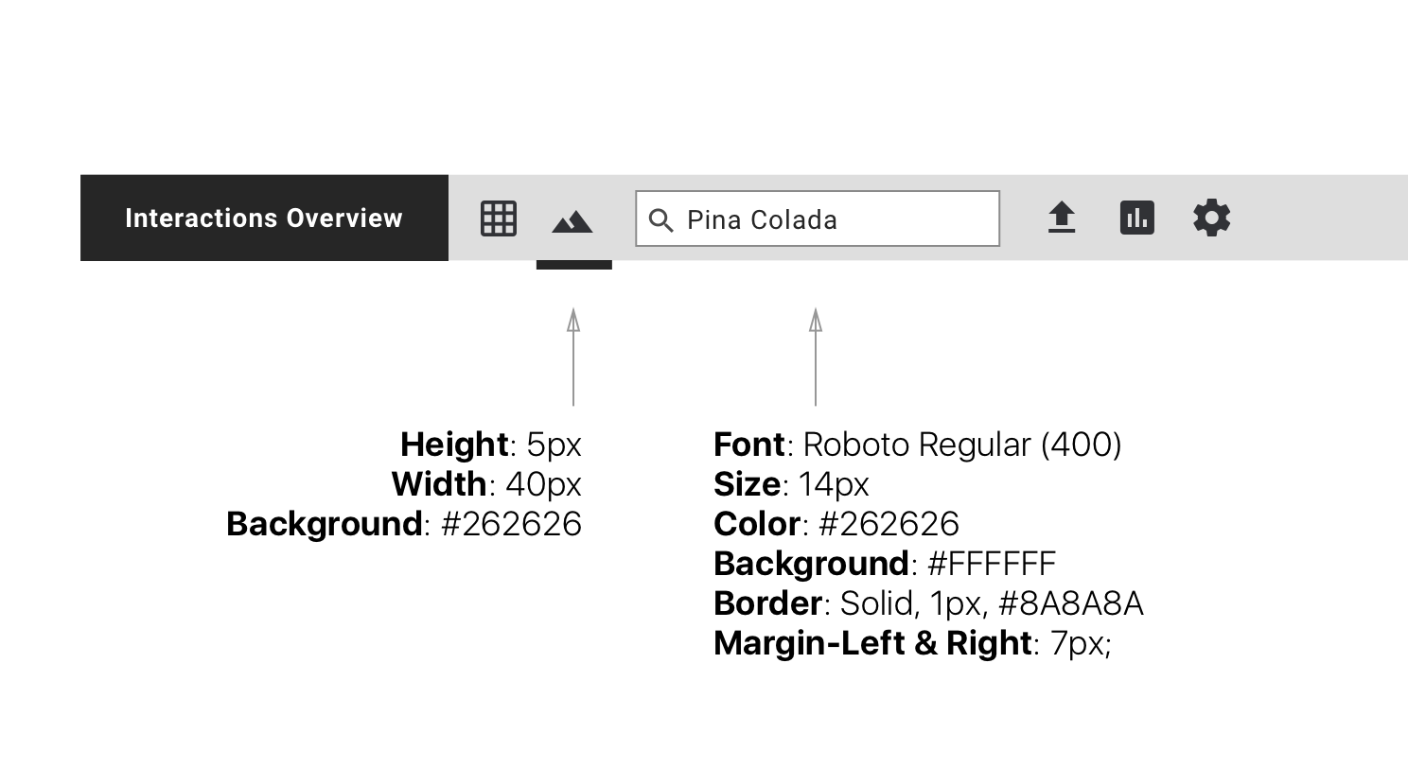Image resolution: width=1408 pixels, height=768 pixels.
Task: Click the arrow pointing to the indicator bar
Action: tap(573, 357)
